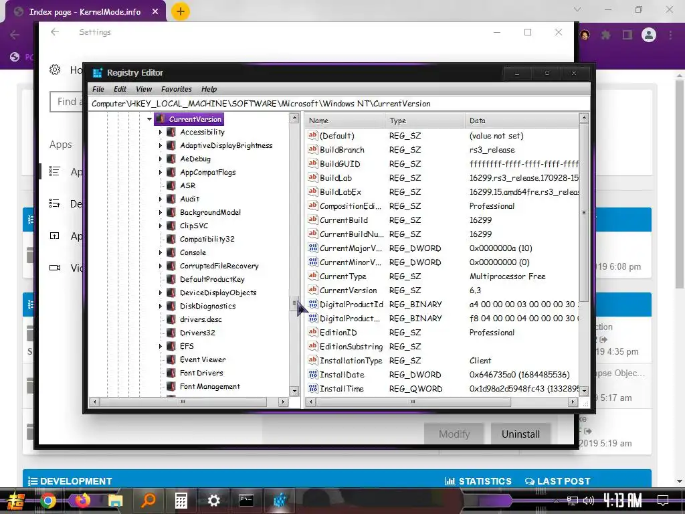Expand the AdaptiveDisplayBrightness key

tap(161, 145)
